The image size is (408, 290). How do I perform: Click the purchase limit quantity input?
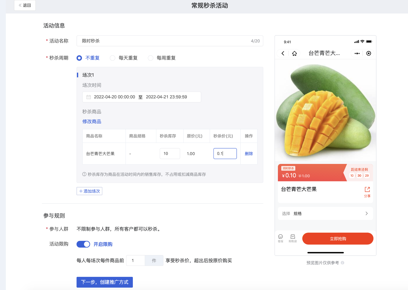point(136,261)
